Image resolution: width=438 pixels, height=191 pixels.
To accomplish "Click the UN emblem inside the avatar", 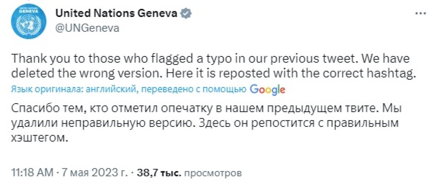I will pyautogui.click(x=28, y=25).
